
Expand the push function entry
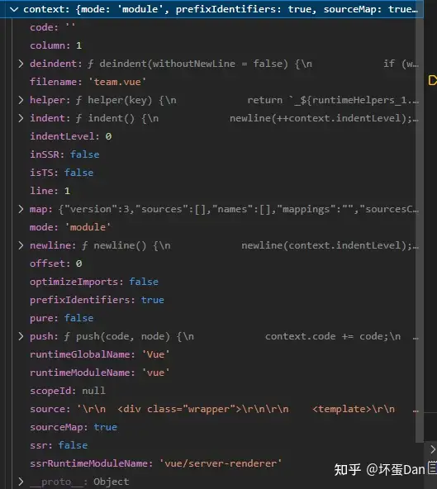point(21,336)
